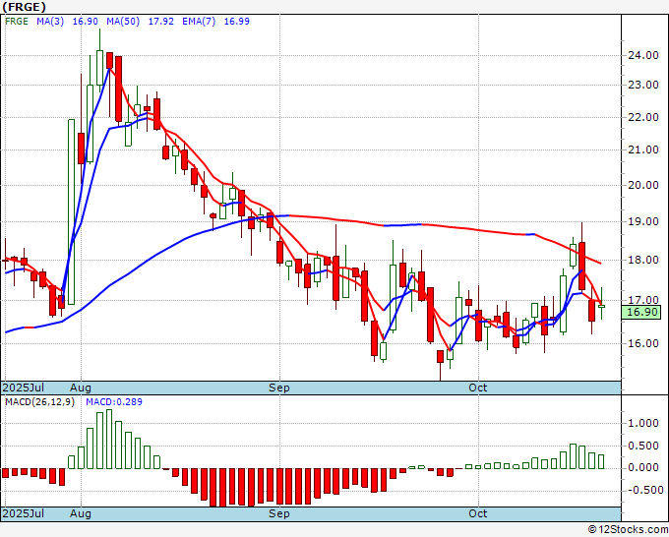Screen dimensions: 669x537
Task: Click the EMA(7) legend label
Action: pos(199,22)
